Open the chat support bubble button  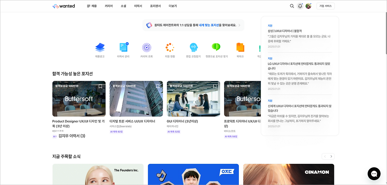click(x=374, y=174)
